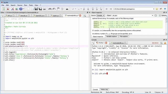Viewport: 168px width, 94px height.
Task: Switch to the DPI.py editor tab
Action: (x=10, y=16)
